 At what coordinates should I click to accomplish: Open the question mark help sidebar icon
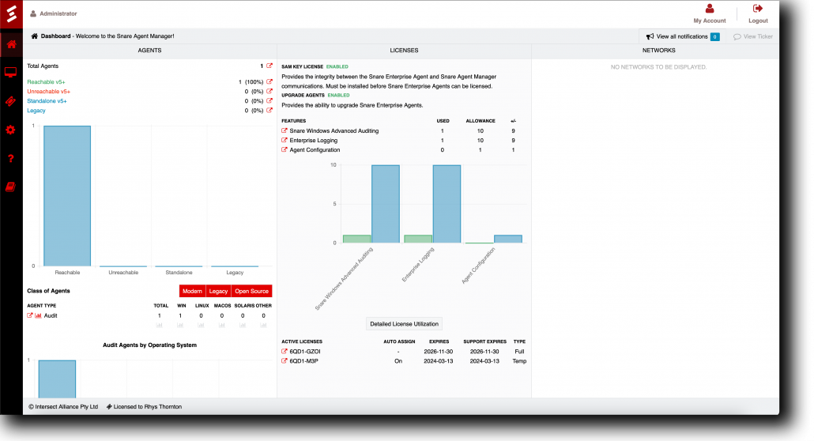click(10, 158)
